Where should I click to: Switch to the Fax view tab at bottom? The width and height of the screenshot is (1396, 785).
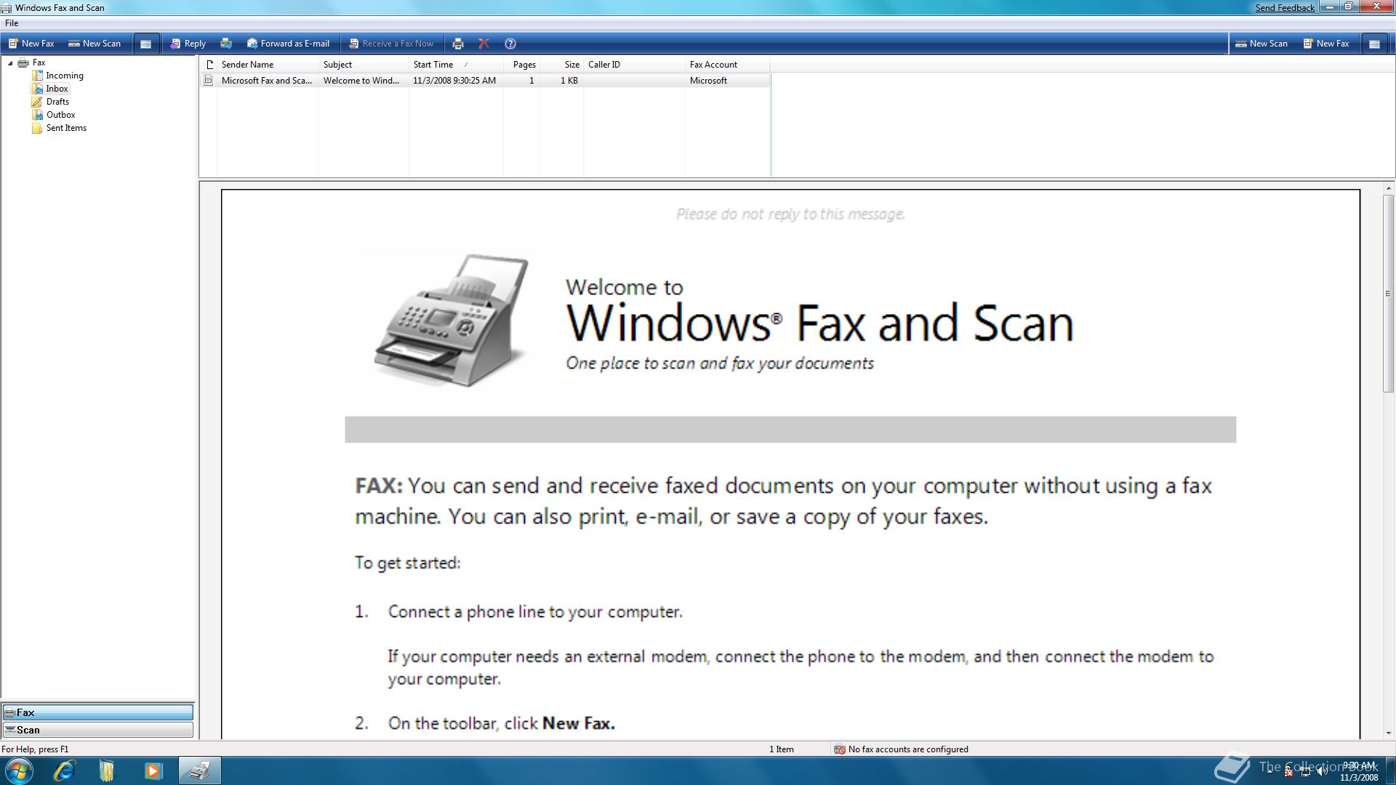(98, 712)
